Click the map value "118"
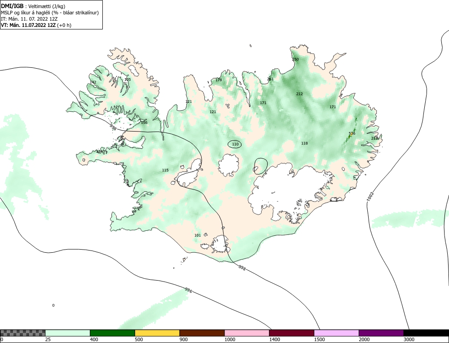Viewport: 449px width, 343px height. tap(304, 143)
